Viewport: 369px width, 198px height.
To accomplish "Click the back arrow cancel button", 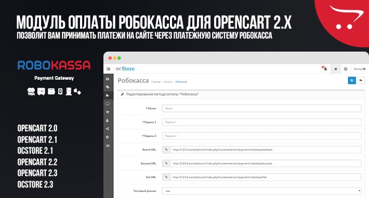I will pyautogui.click(x=361, y=80).
